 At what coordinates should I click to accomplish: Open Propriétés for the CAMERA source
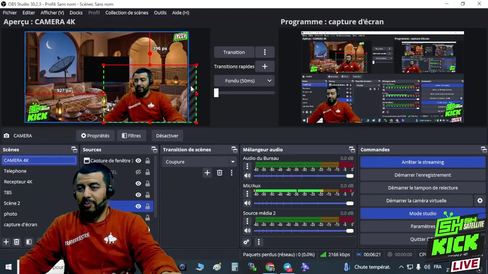pyautogui.click(x=95, y=135)
